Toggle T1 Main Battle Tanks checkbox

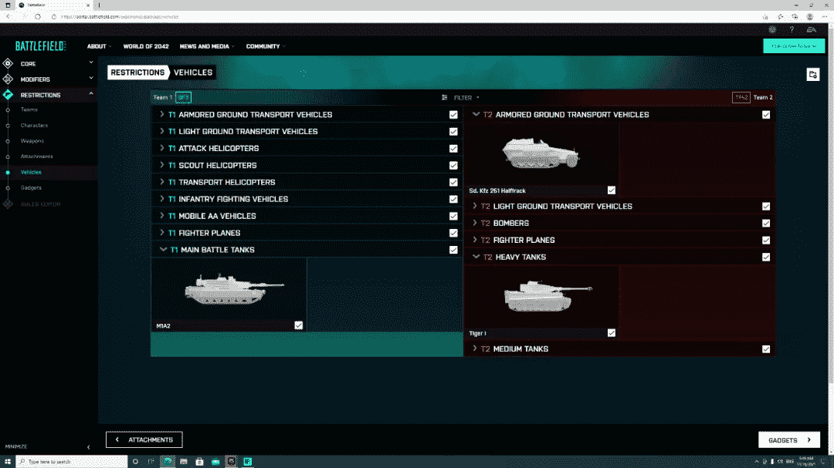pos(453,250)
